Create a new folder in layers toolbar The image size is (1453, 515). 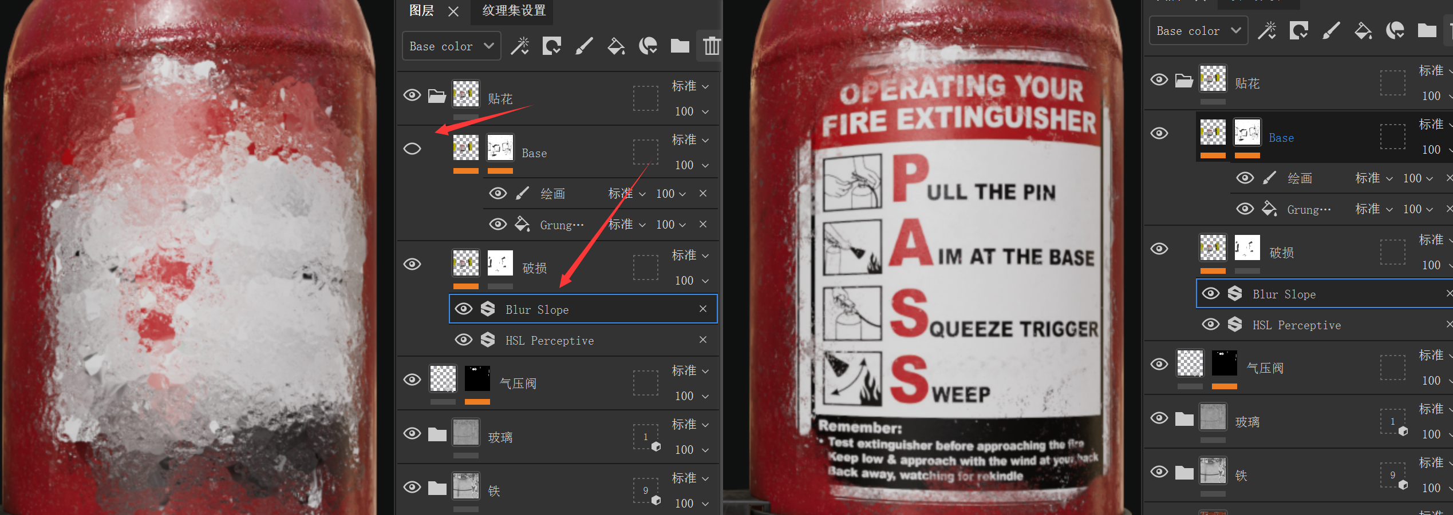click(680, 46)
